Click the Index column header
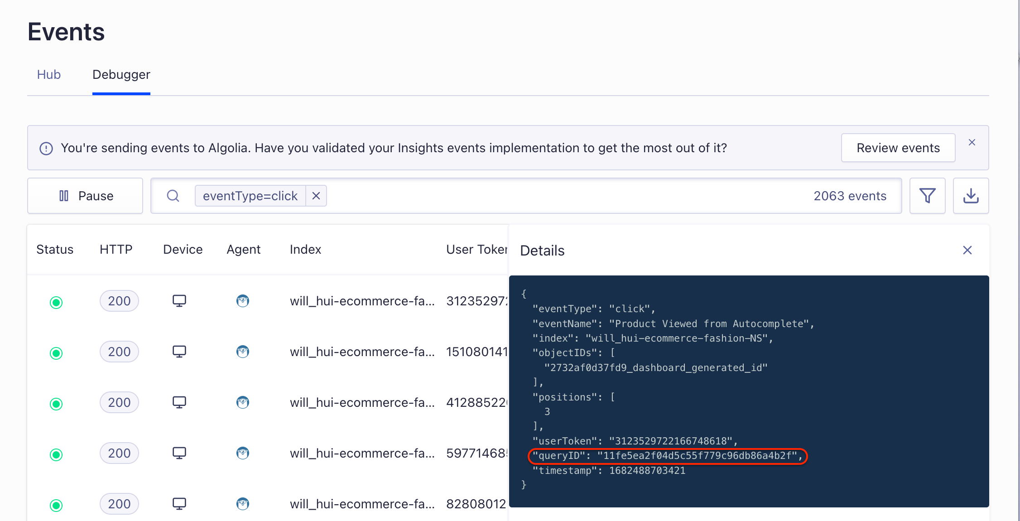This screenshot has width=1020, height=521. (x=305, y=249)
